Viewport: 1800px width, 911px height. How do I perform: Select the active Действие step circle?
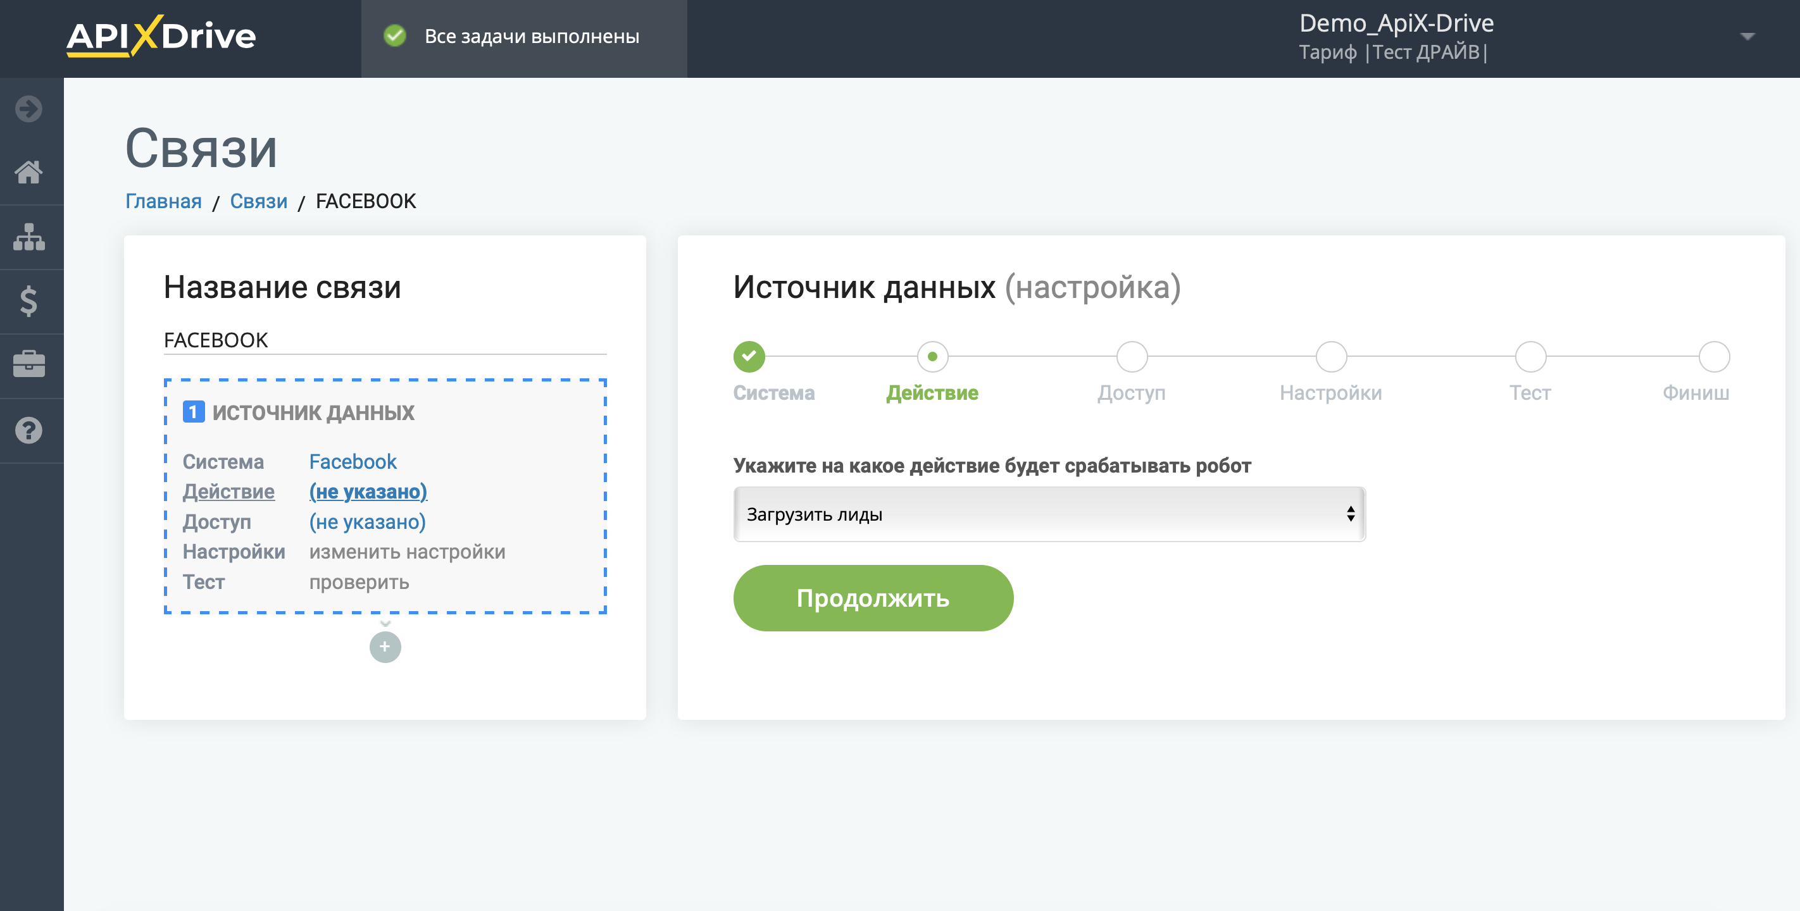tap(932, 357)
